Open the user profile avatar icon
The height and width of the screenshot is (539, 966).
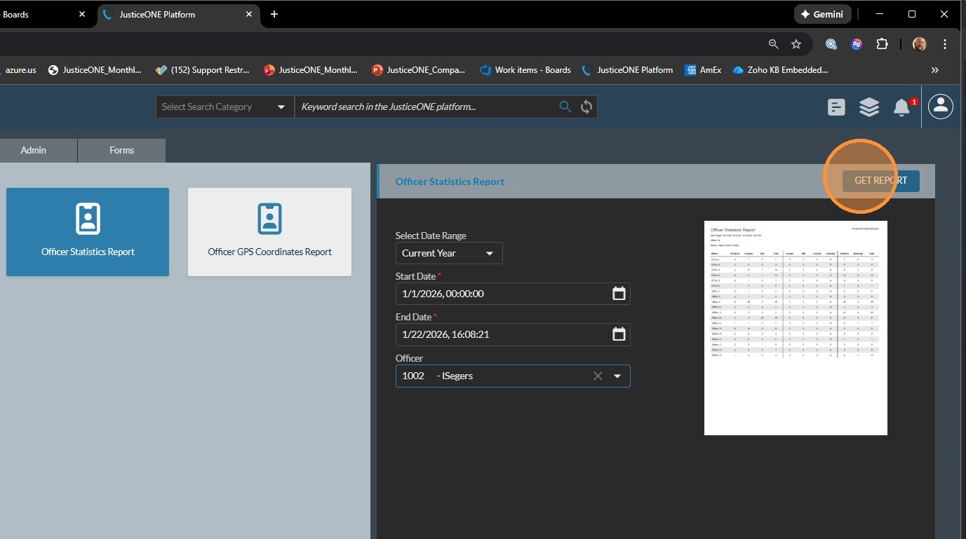coord(941,107)
